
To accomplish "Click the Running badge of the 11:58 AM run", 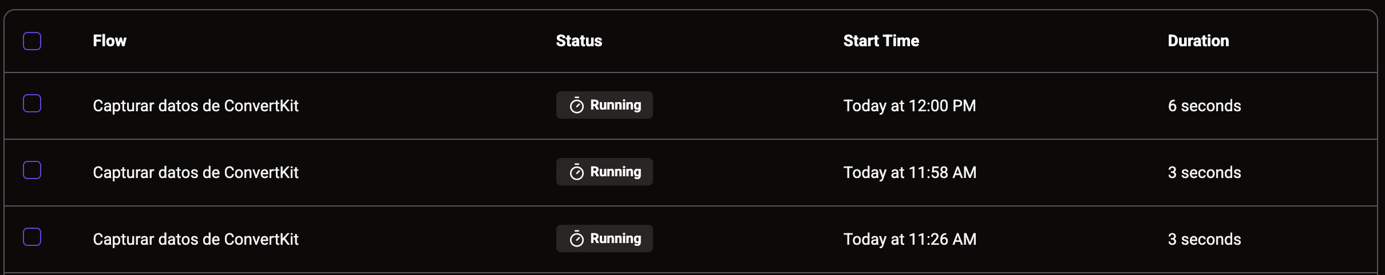I will 604,172.
